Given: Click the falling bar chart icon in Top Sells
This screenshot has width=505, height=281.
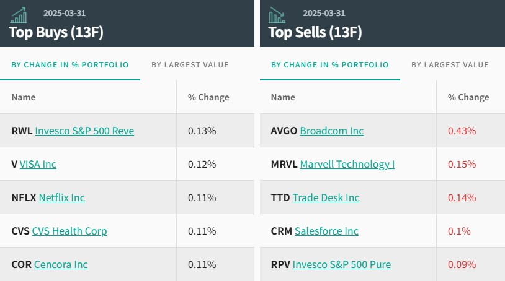Looking at the screenshot, I should 277,15.
